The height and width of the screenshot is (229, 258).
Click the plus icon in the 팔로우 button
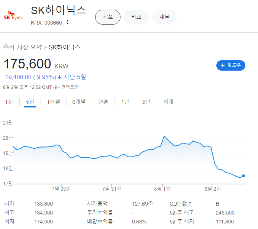(x=223, y=65)
